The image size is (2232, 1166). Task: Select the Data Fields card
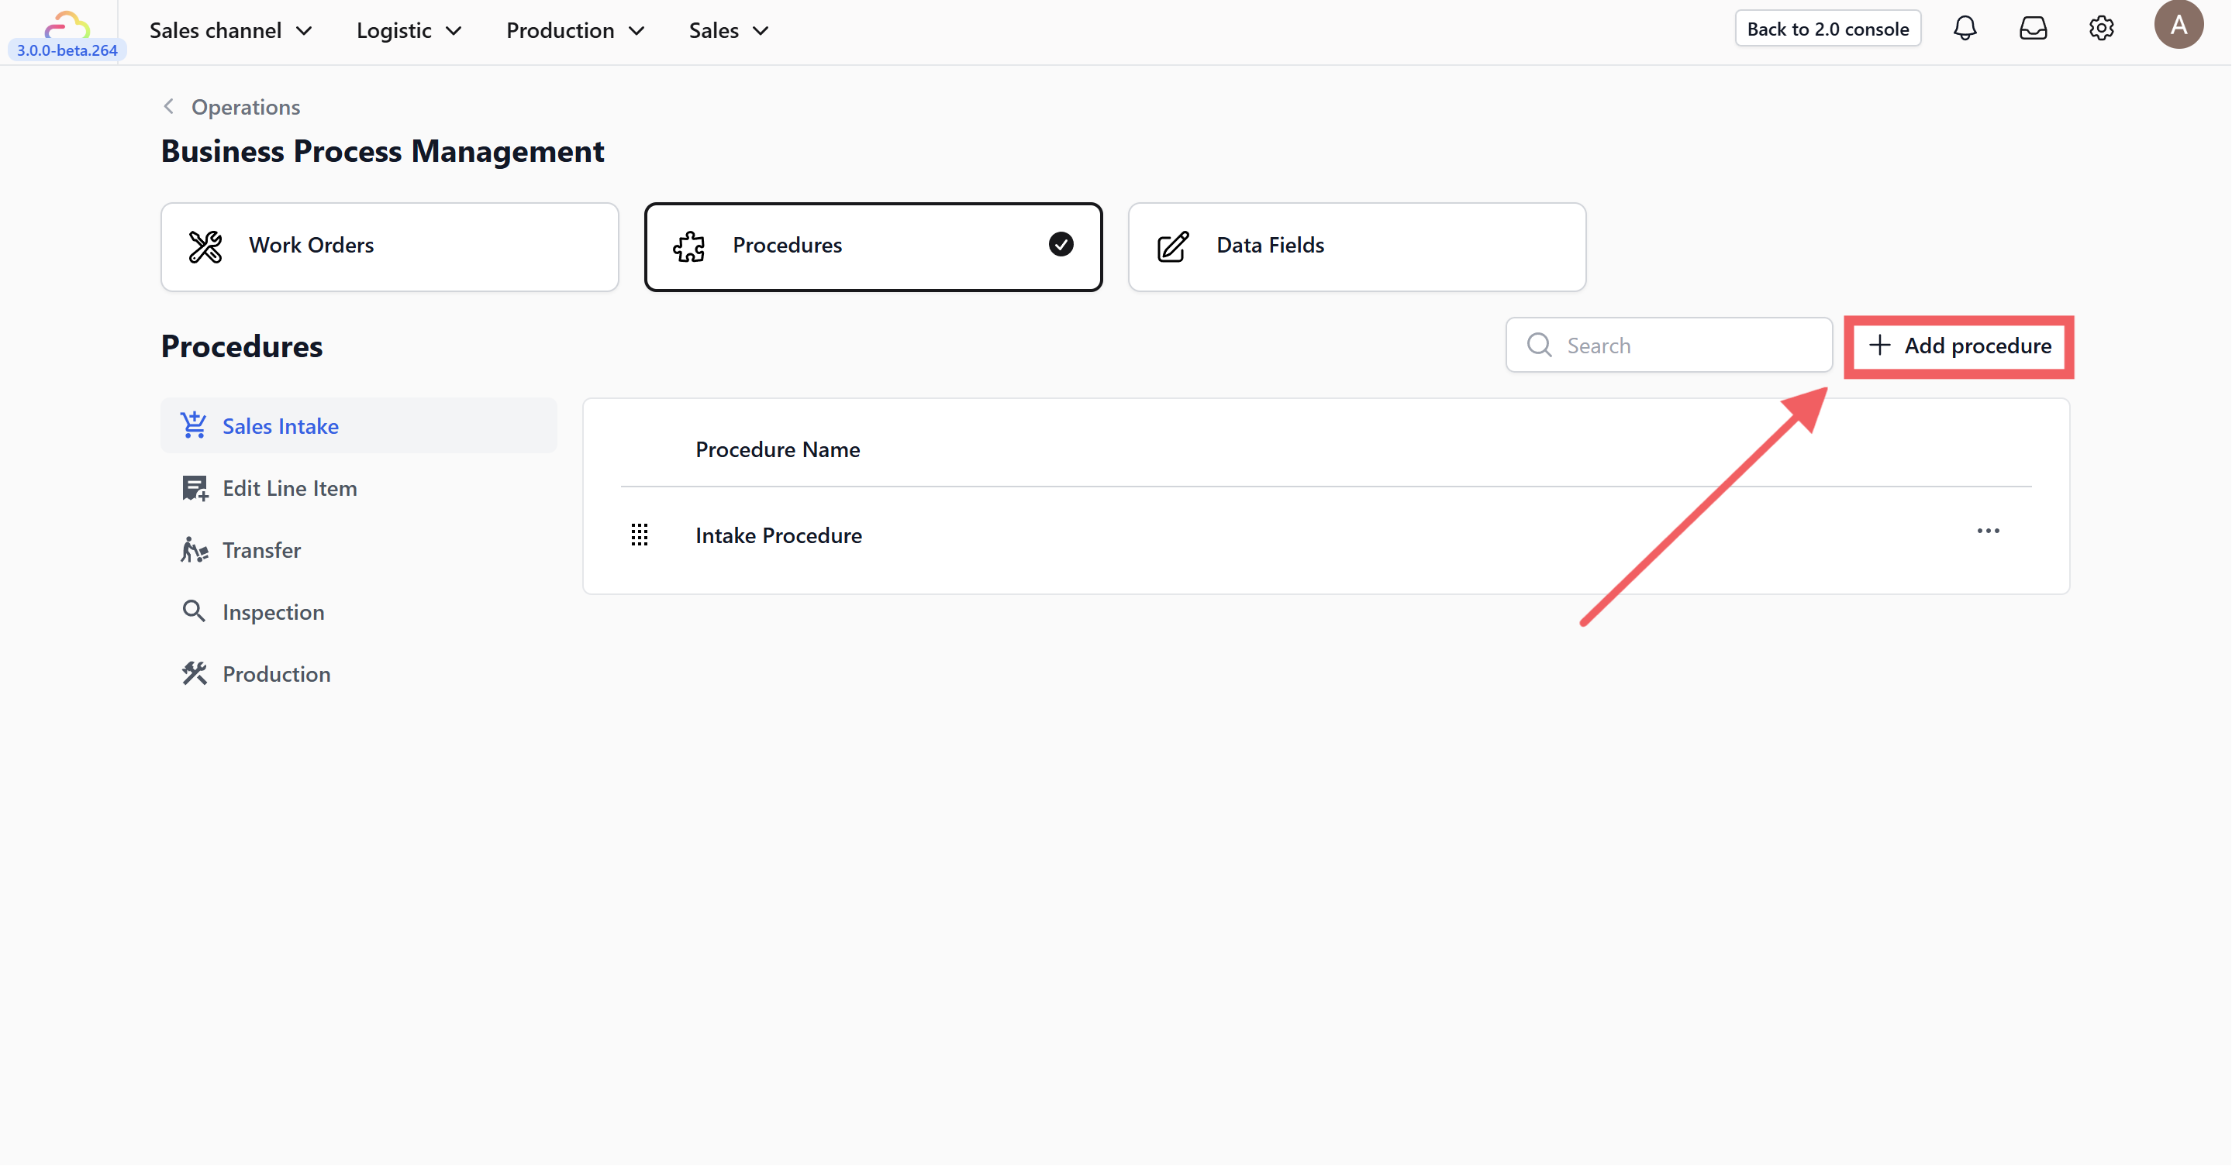click(x=1356, y=246)
